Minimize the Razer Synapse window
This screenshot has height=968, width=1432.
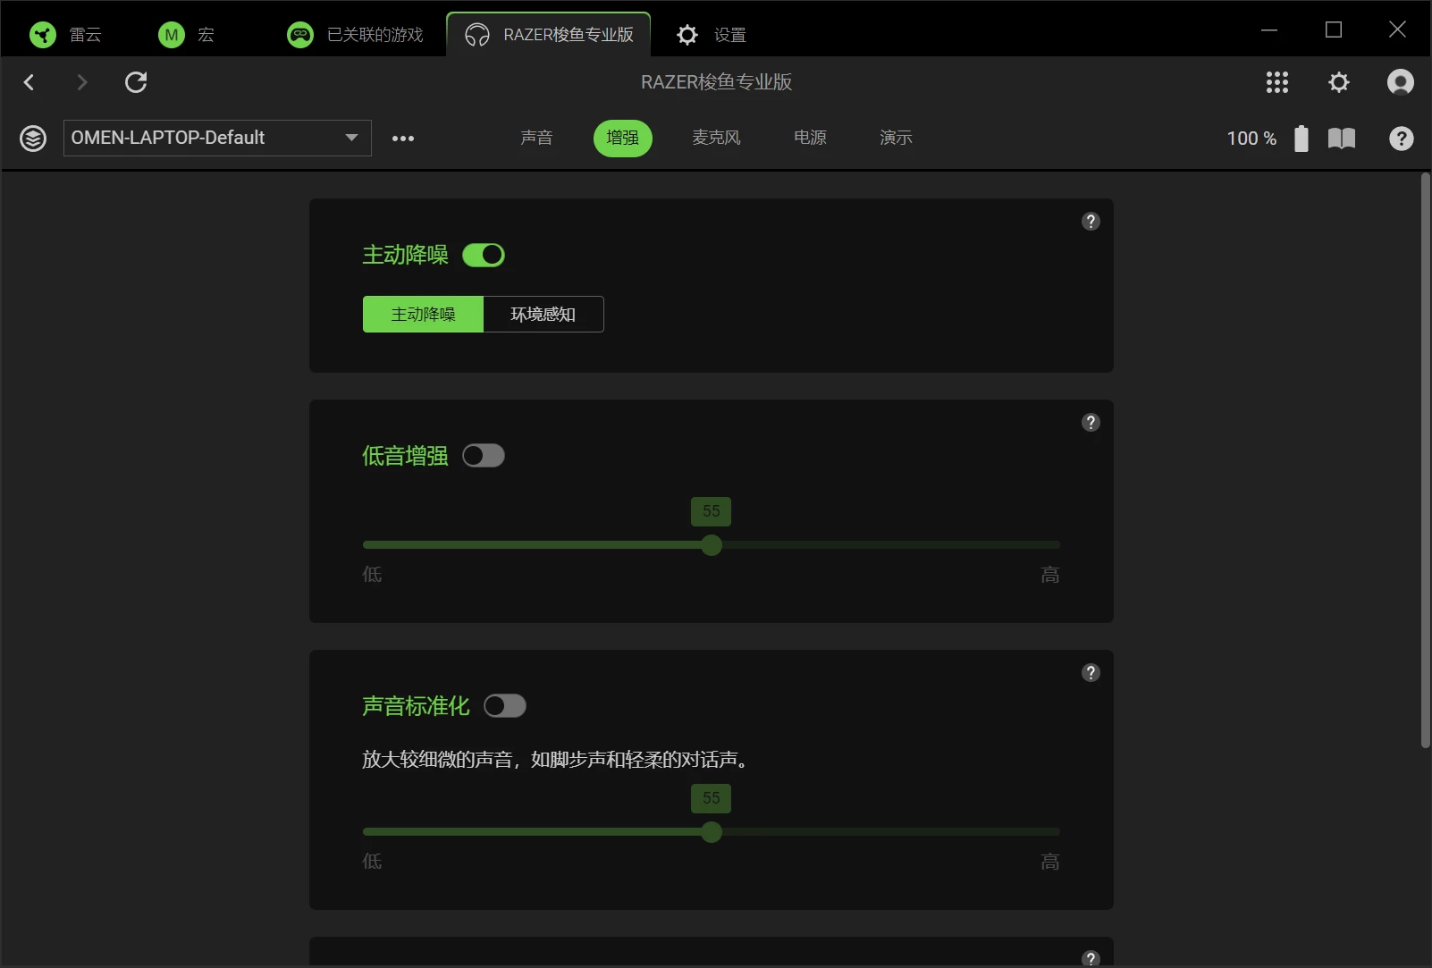point(1269,29)
